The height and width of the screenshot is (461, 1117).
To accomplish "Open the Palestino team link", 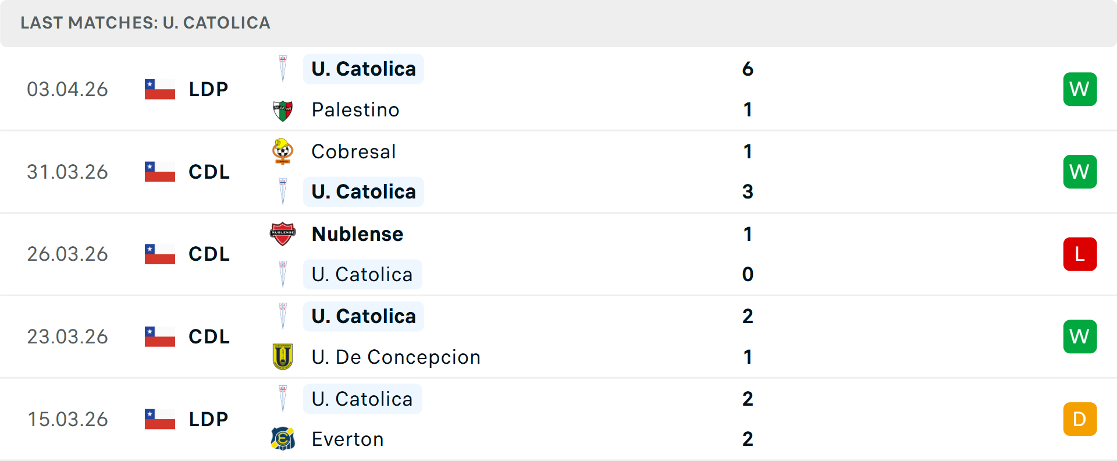I will 355,110.
